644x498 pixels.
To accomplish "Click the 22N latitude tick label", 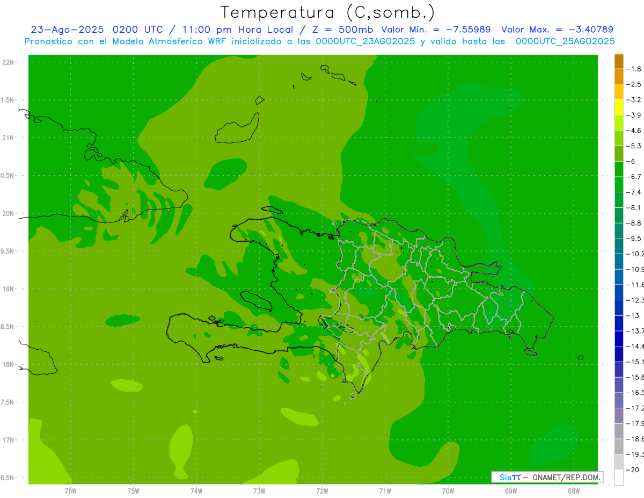I will tap(8, 62).
